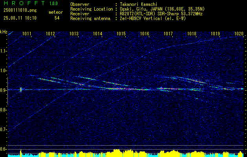This screenshot has width=247, height=157.
Task: Click the HROFFT program title text
Action: click(x=24, y=3)
